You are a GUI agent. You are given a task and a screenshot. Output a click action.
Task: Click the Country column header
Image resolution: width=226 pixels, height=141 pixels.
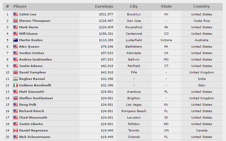pos(201,6)
